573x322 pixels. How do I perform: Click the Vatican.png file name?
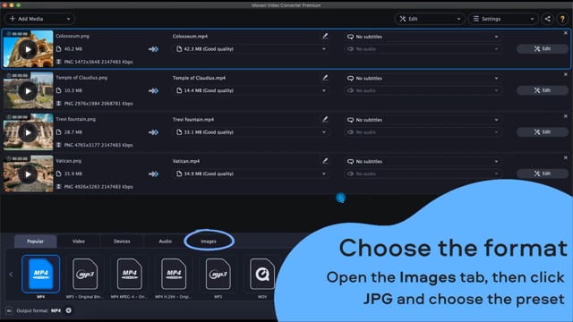(68, 161)
